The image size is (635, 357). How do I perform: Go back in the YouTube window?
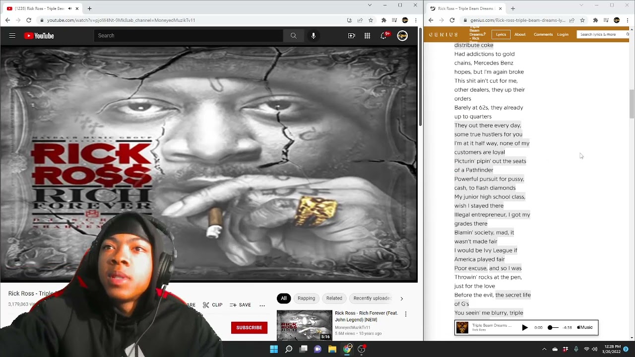coord(7,20)
